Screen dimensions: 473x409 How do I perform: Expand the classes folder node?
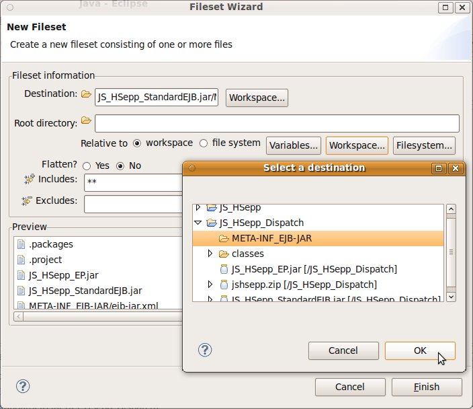click(211, 254)
